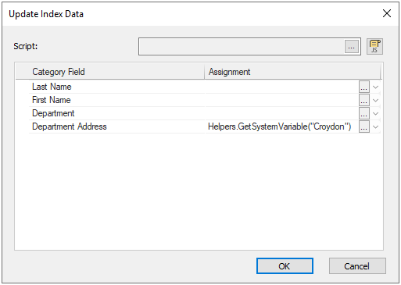Open ellipsis editor for Department Address row
The width and height of the screenshot is (401, 285).
(363, 126)
